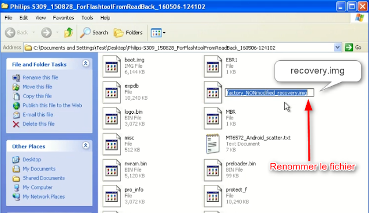Toggle the Folders pane
This screenshot has height=213, width=369.
coord(128,33)
